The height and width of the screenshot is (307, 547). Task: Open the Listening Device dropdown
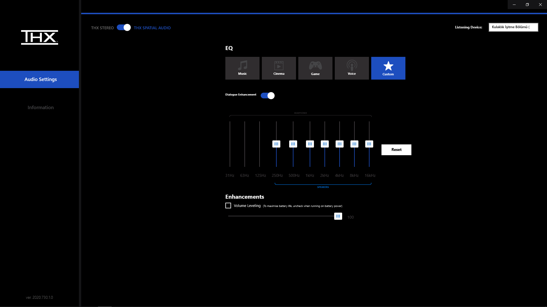tap(513, 27)
